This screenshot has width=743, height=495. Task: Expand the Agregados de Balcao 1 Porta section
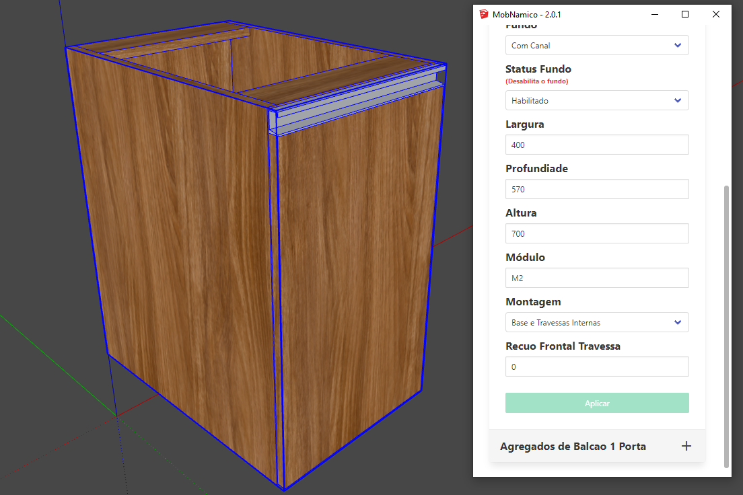[573, 447]
